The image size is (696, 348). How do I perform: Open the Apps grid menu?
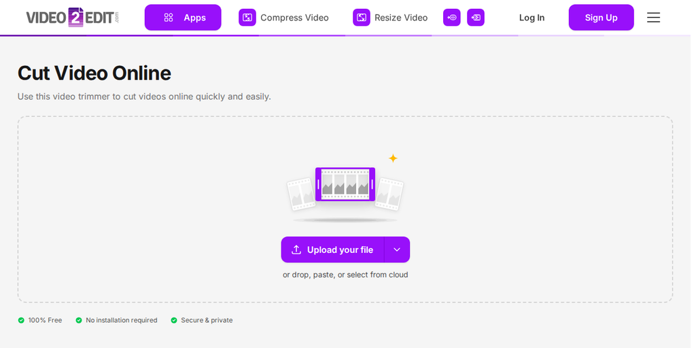(x=183, y=18)
